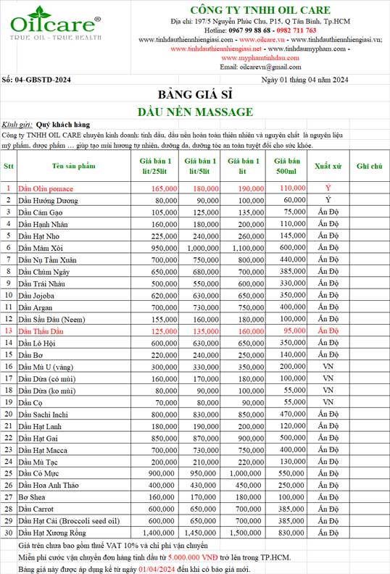Select free shipping amount 5.000.000 VNĐ

click(x=193, y=557)
